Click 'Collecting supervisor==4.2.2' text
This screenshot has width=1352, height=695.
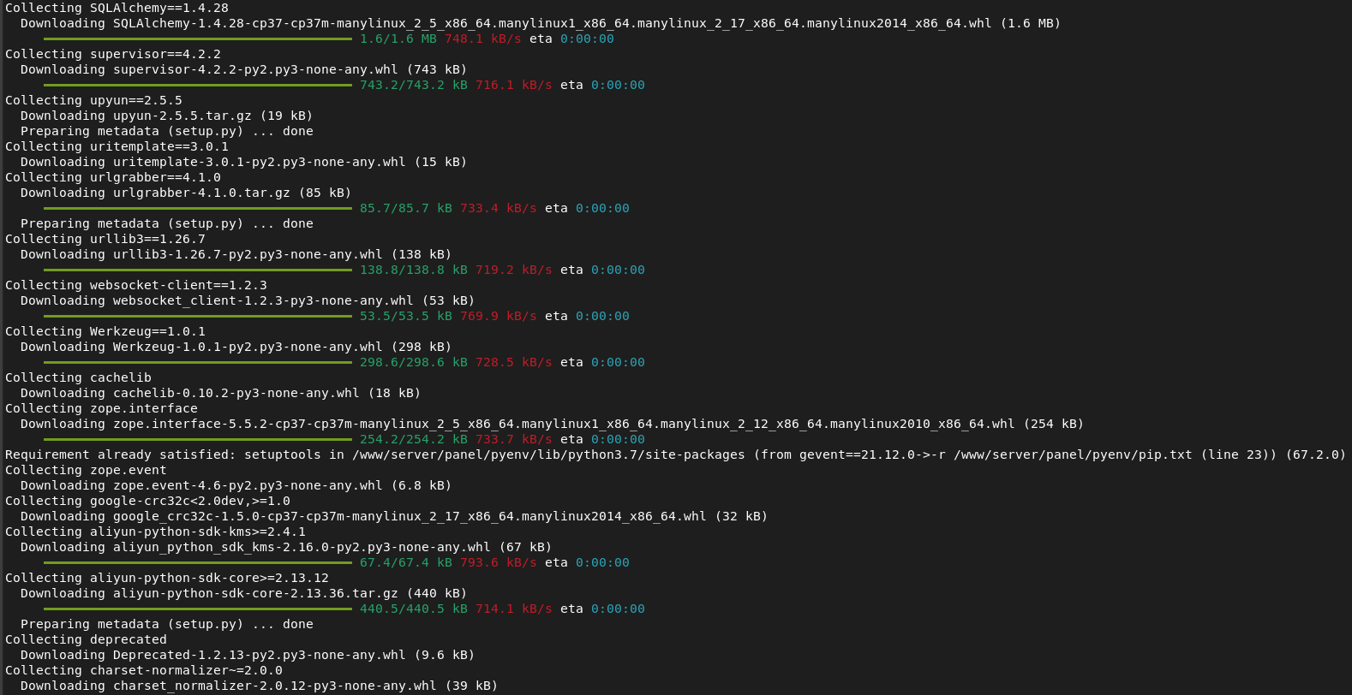(x=113, y=54)
